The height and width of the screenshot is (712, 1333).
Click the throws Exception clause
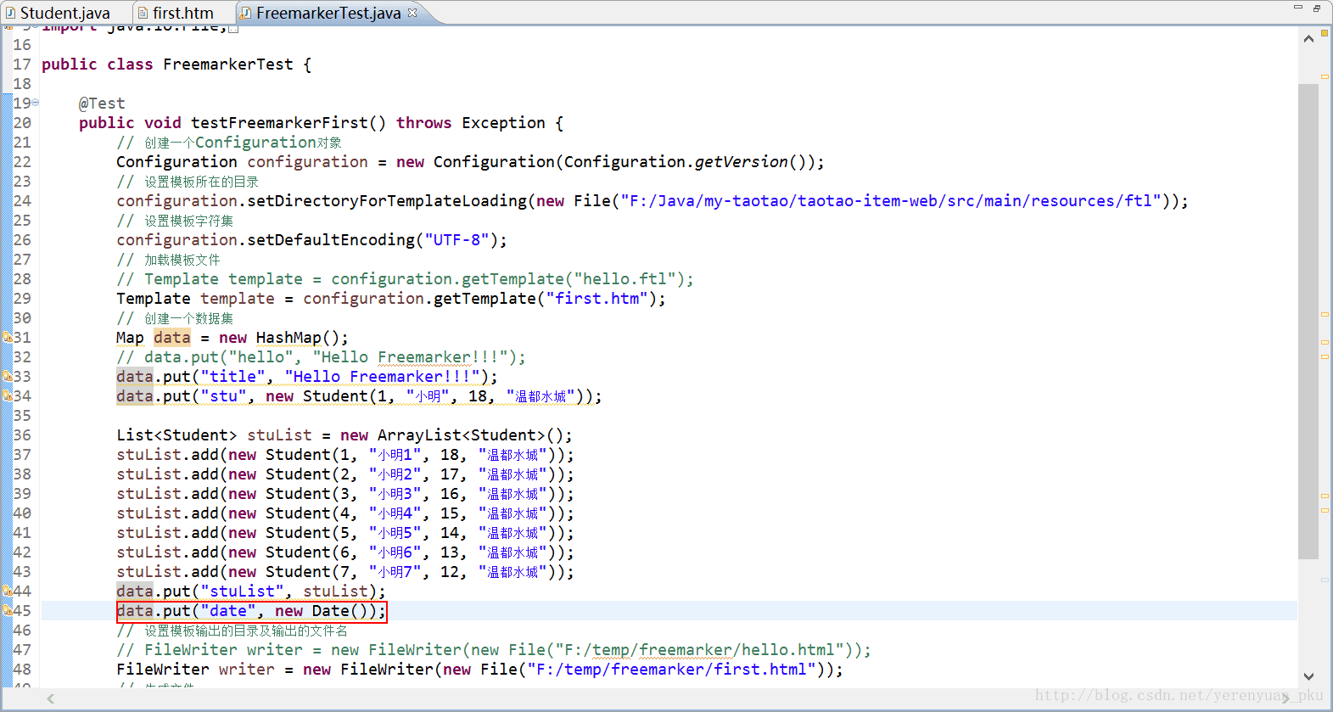[x=471, y=123]
